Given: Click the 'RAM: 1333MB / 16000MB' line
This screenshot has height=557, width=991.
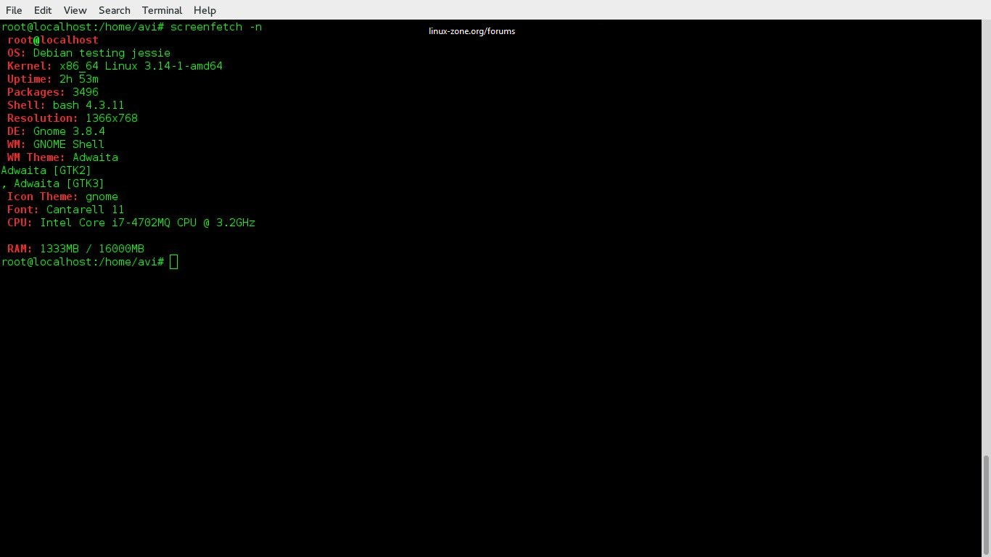Looking at the screenshot, I should 75,249.
